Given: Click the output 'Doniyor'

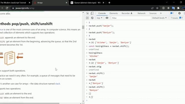Looking at the screenshot, I should [x=94, y=90].
